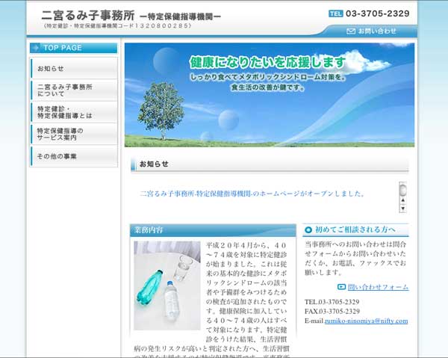448x358 pixels.
Task: Click the envelope icon beside お問い合わせ
Action: [x=350, y=31]
